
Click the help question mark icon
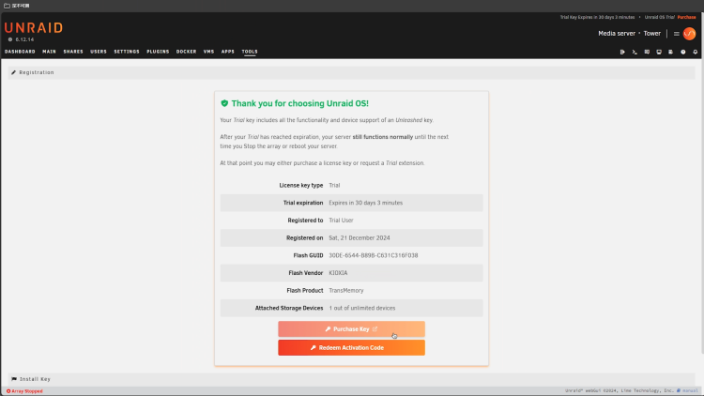click(x=683, y=53)
